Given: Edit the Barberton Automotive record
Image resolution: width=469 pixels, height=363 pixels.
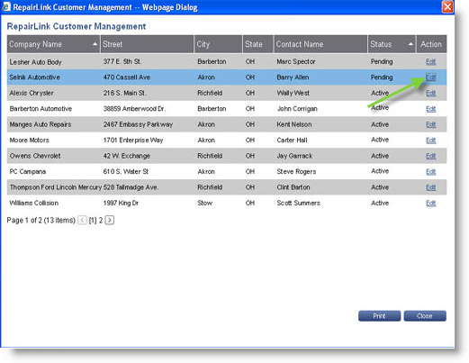Looking at the screenshot, I should 430,109.
